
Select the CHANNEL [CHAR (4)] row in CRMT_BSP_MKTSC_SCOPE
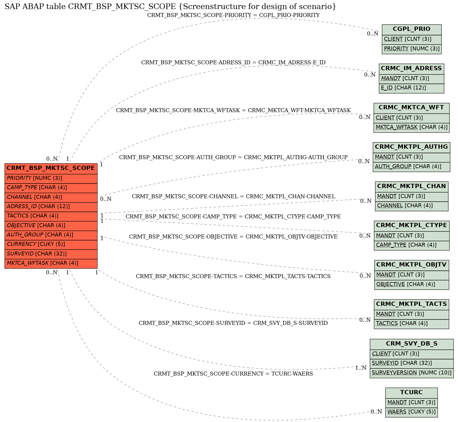(x=51, y=197)
